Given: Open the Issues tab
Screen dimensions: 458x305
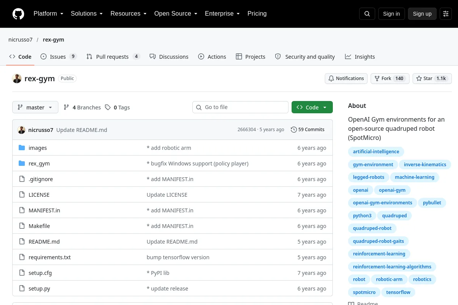Looking at the screenshot, I should click(59, 57).
